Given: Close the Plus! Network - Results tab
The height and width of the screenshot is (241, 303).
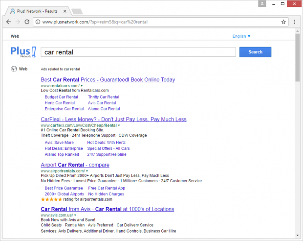Looking at the screenshot, I should point(65,11).
